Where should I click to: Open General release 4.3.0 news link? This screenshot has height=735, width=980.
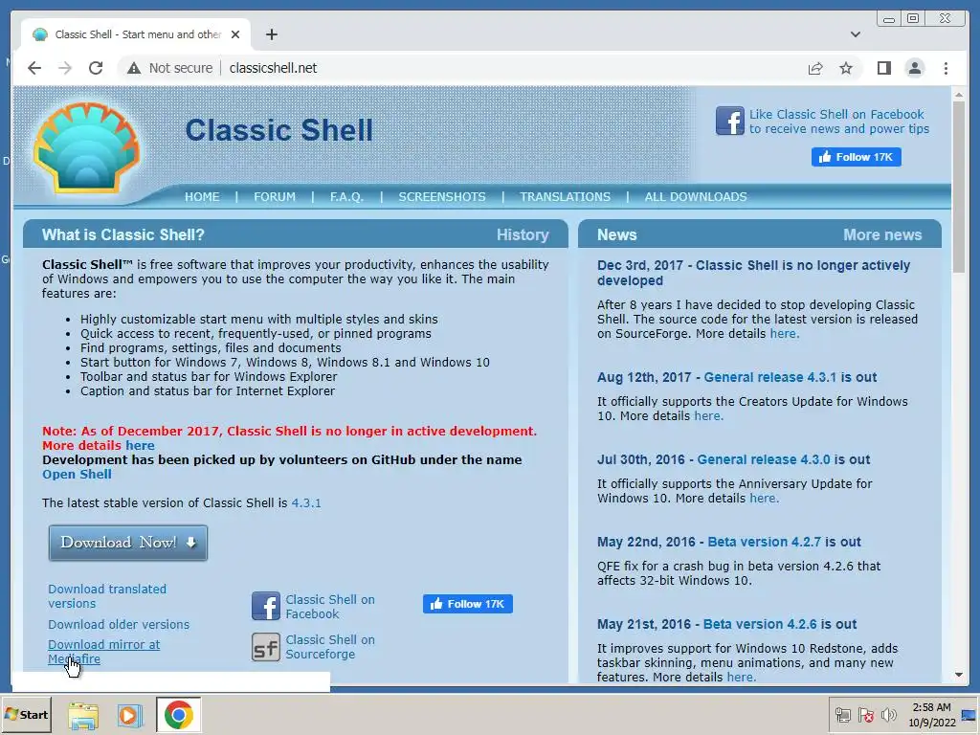pyautogui.click(x=763, y=459)
